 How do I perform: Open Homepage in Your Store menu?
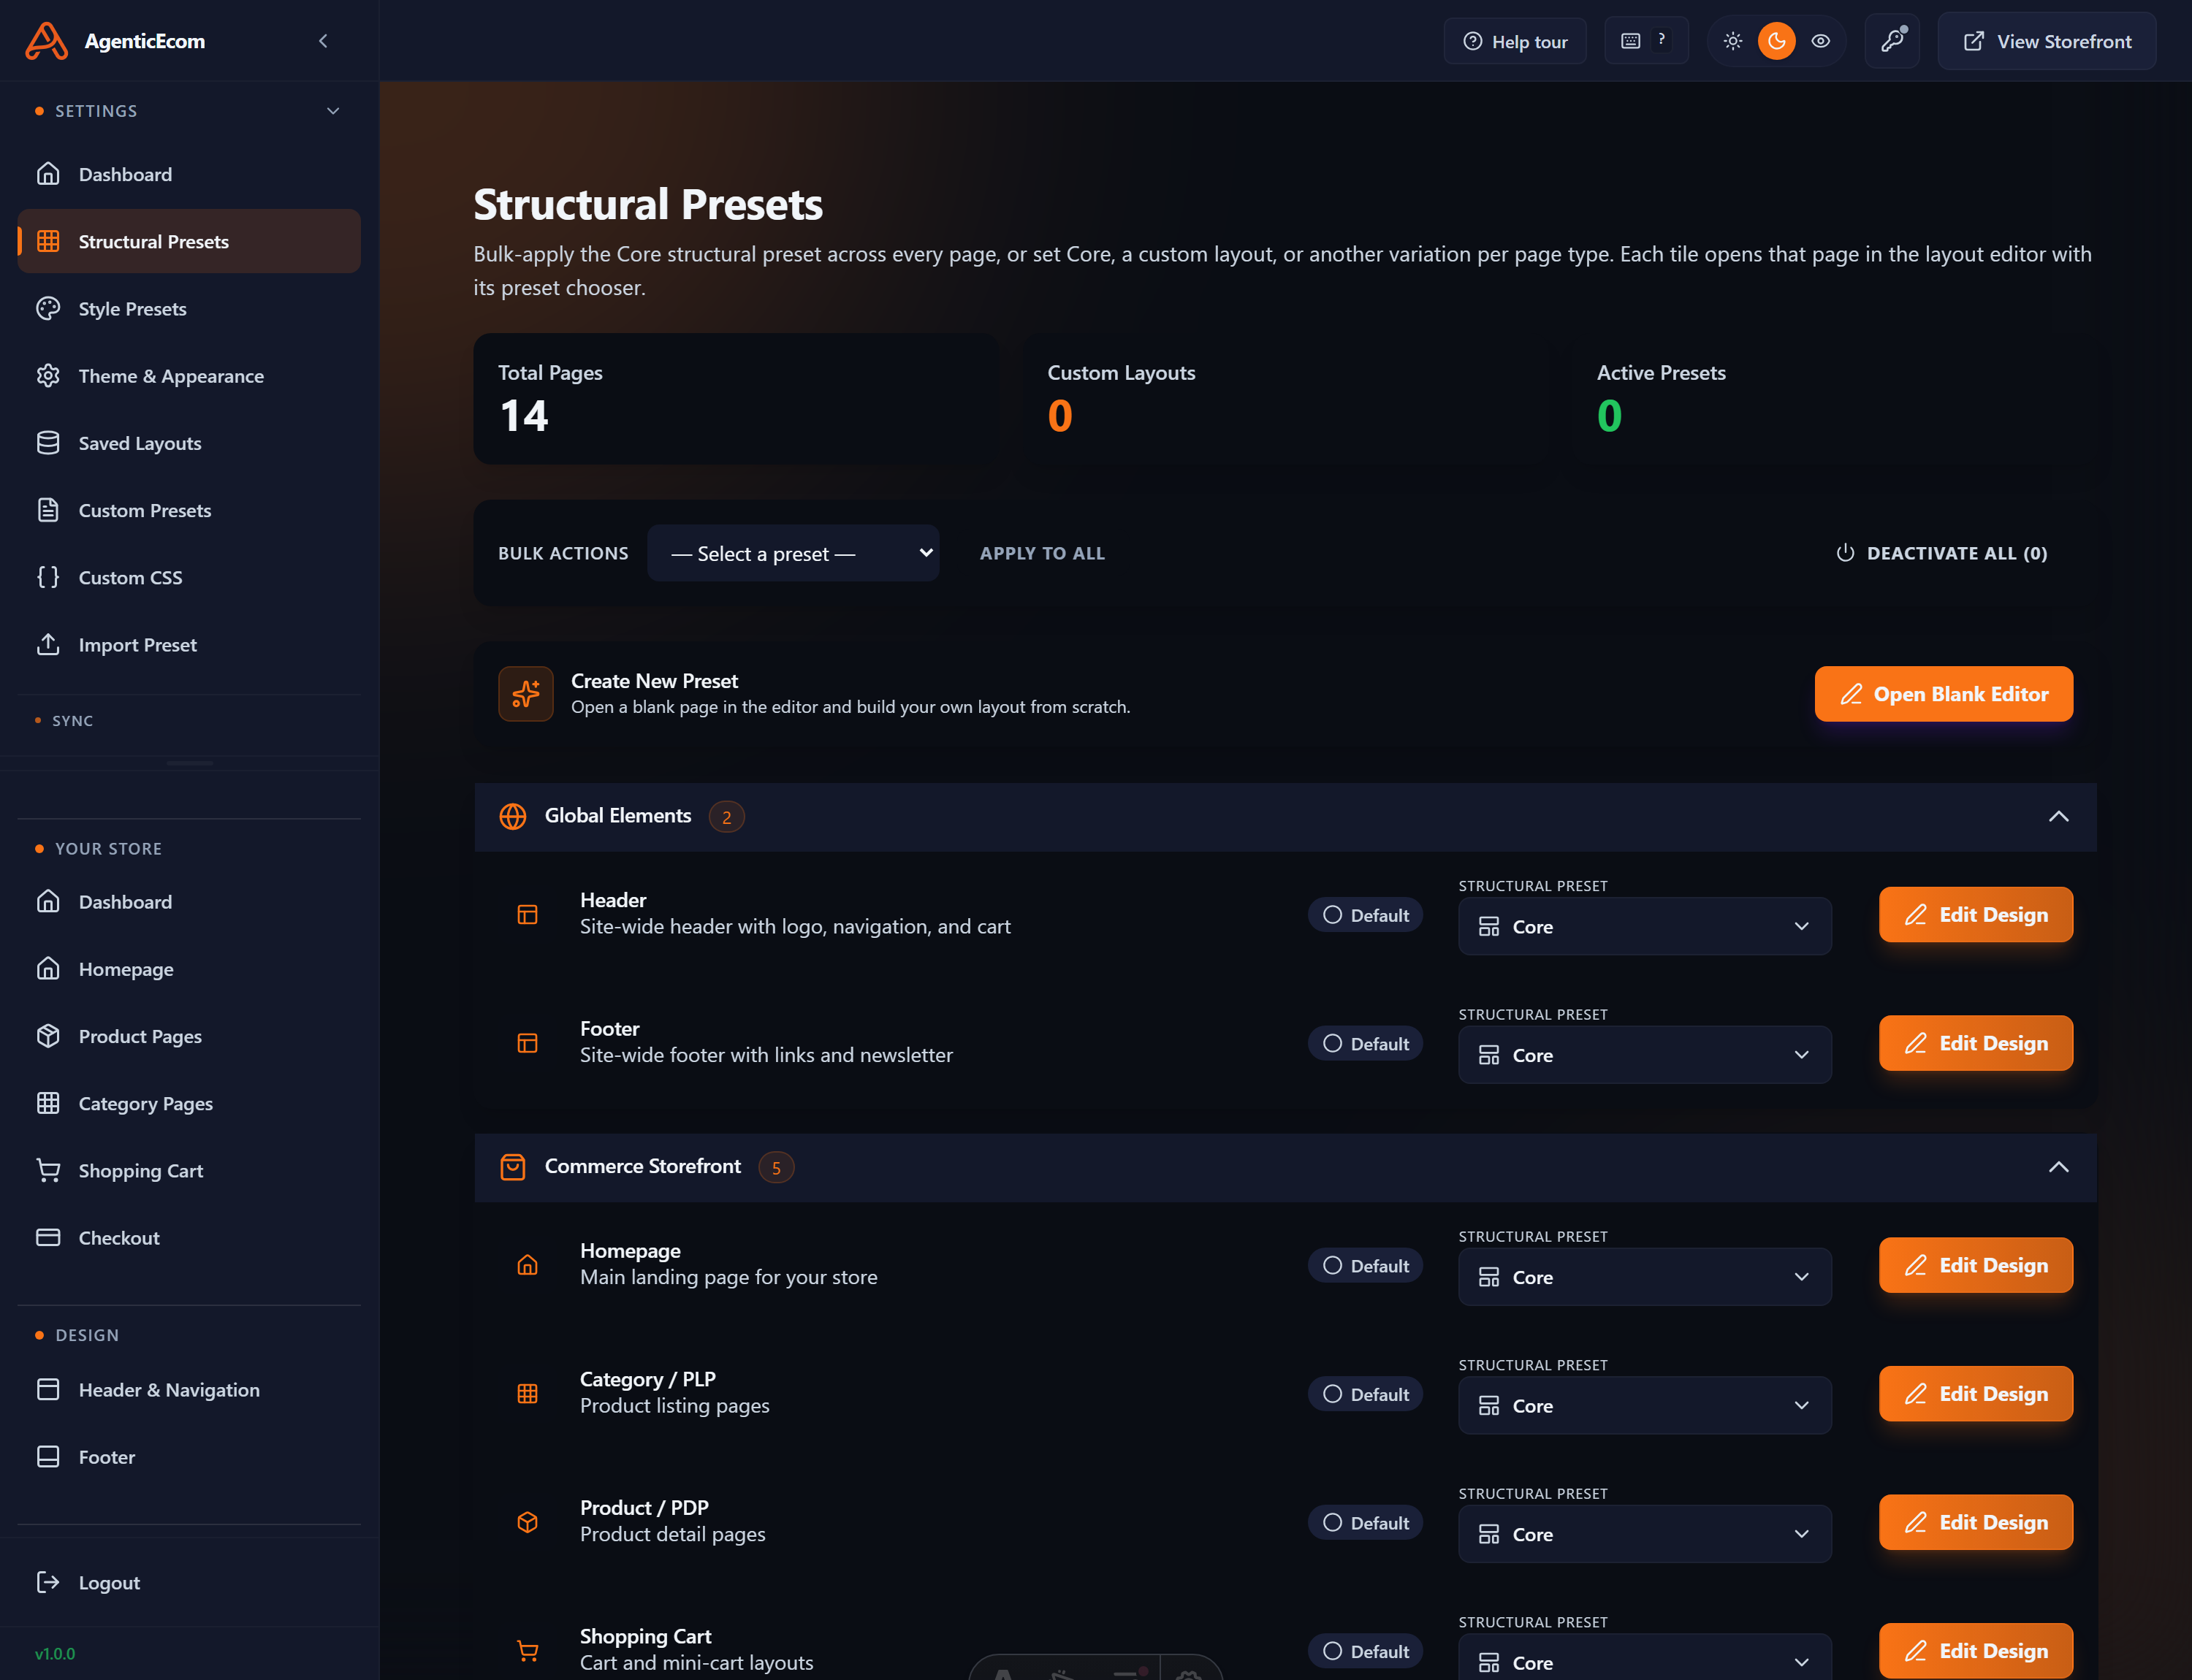click(189, 969)
